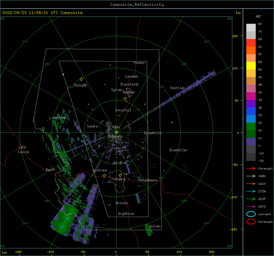
Task: Click the magenta 18TS arrow icon
Action: (x=251, y=207)
